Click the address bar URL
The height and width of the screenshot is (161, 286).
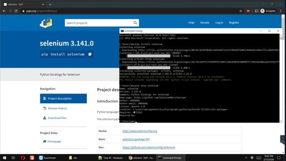pos(42,11)
